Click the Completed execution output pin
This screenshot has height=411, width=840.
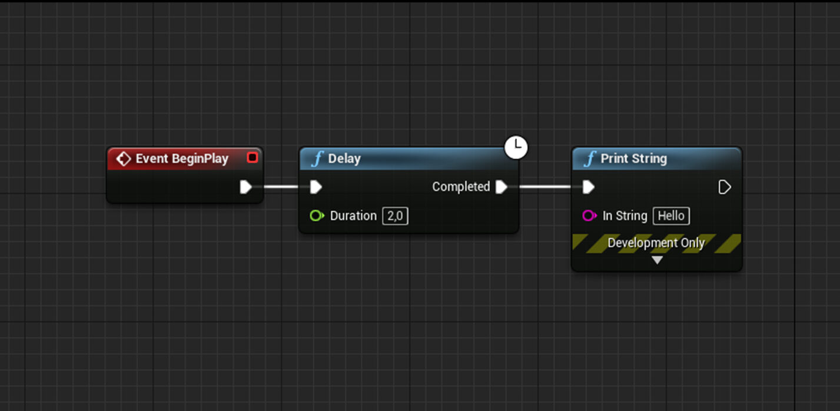[x=501, y=187]
